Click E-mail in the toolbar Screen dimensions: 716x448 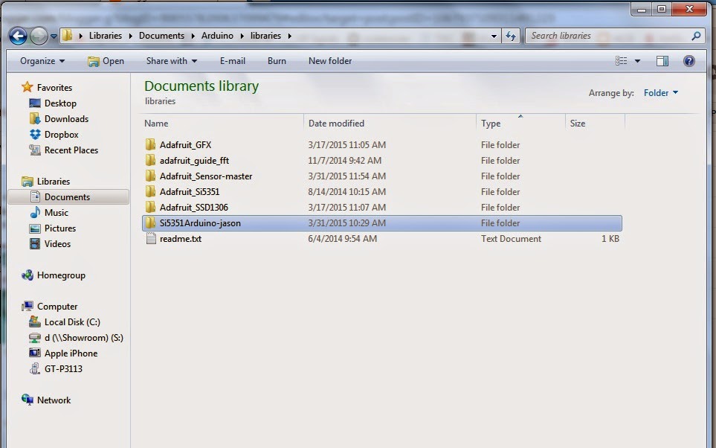click(233, 61)
